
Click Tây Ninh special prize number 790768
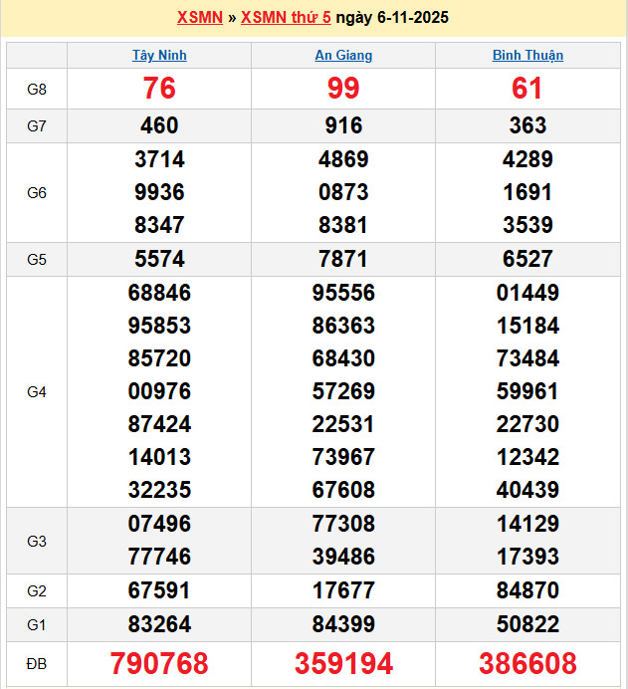(159, 663)
